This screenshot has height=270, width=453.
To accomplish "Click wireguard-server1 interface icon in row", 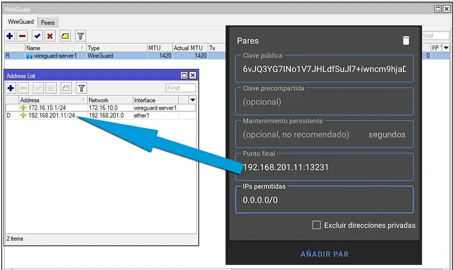I will pos(29,56).
